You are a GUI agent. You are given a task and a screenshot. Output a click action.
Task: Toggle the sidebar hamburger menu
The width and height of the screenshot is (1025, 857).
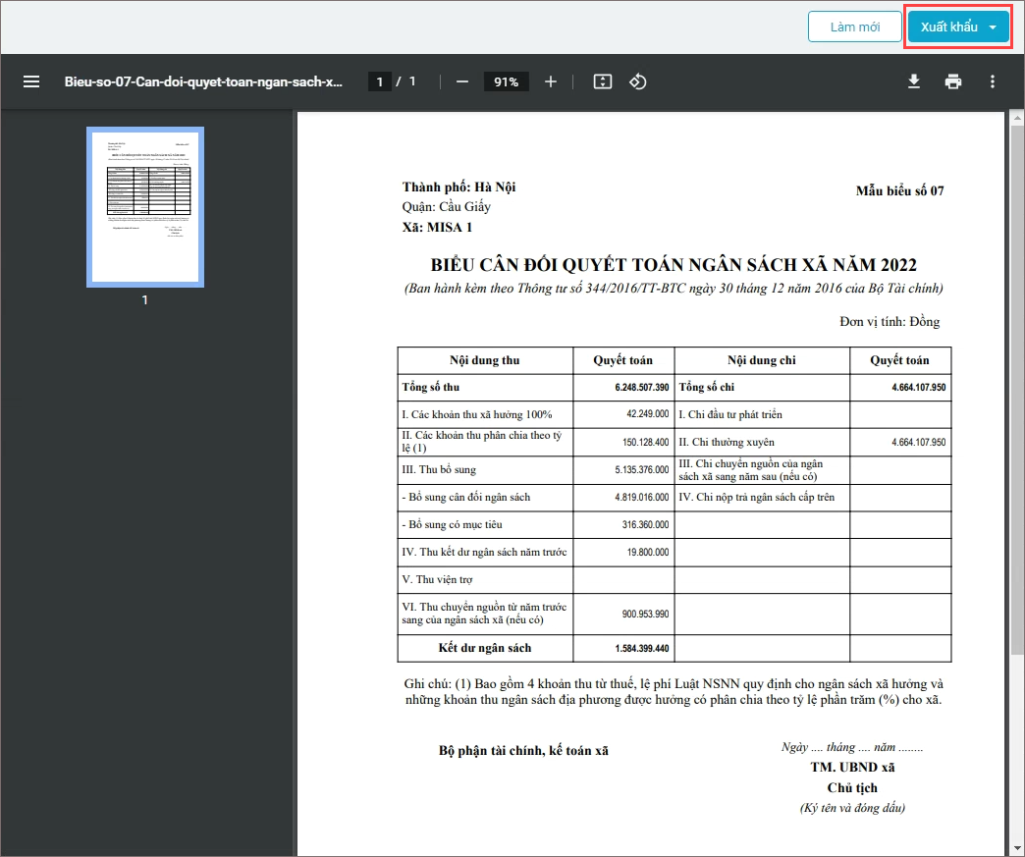(31, 81)
